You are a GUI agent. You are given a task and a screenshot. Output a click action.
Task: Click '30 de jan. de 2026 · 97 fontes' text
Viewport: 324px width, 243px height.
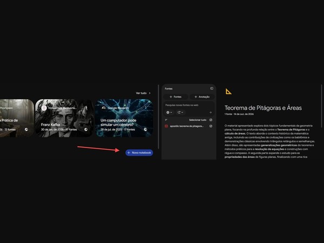[59, 130]
